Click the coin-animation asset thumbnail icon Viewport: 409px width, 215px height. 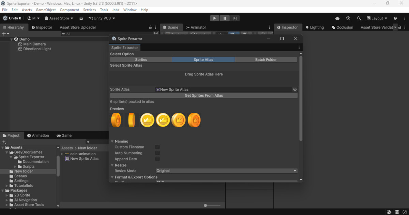[x=67, y=154]
